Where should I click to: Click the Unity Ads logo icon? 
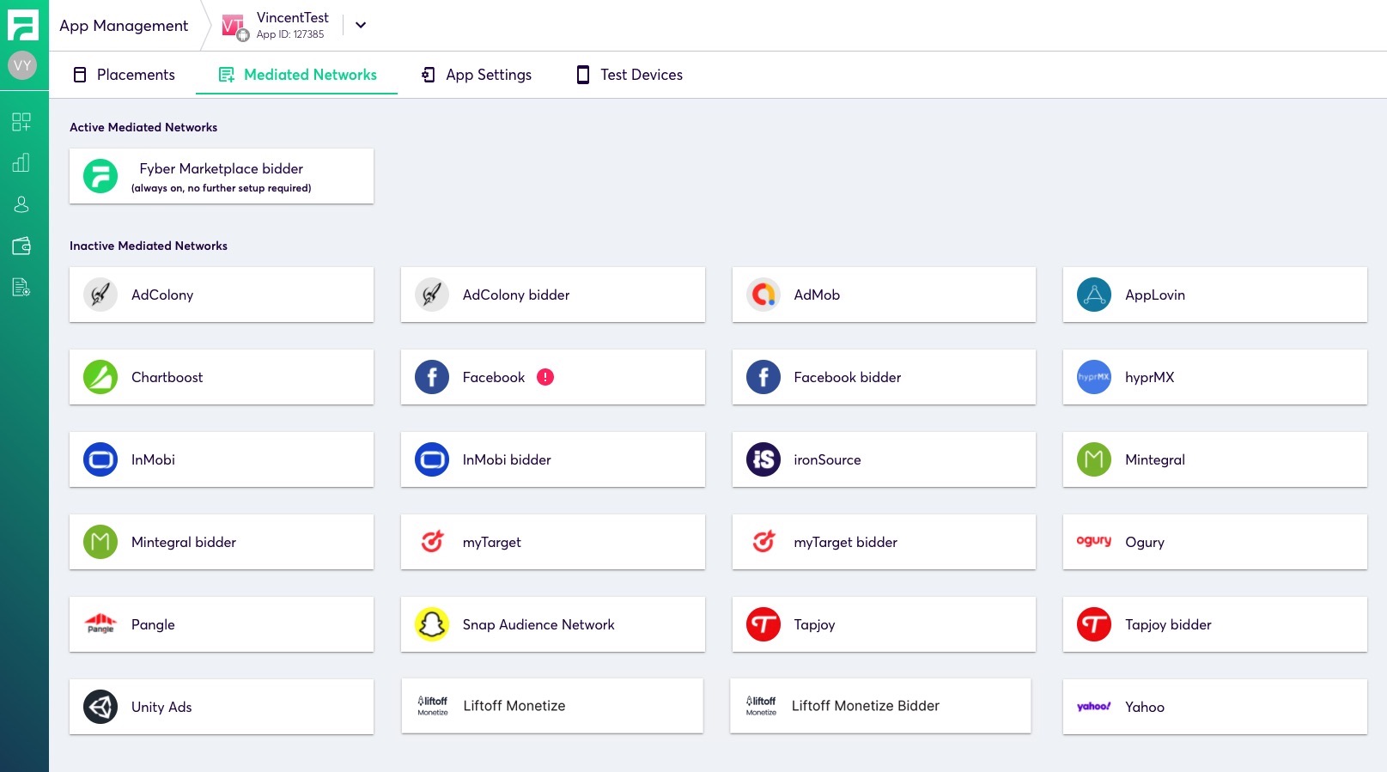(x=100, y=707)
